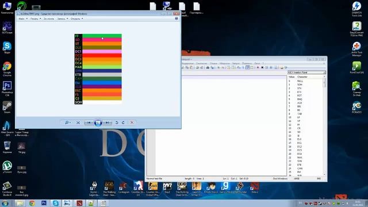This screenshot has height=207, width=368.
Task: Toggle synchronized vertical scrolling icon
Action: tap(228, 68)
